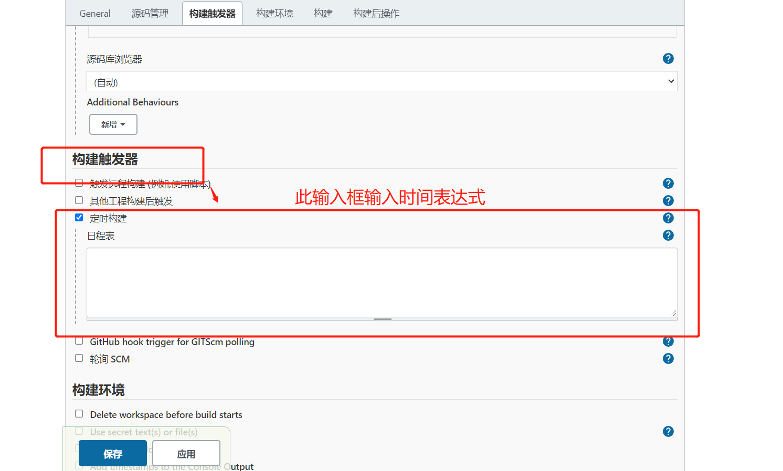Switch to the 源码管理 tab
This screenshot has width=783, height=471.
coord(150,13)
